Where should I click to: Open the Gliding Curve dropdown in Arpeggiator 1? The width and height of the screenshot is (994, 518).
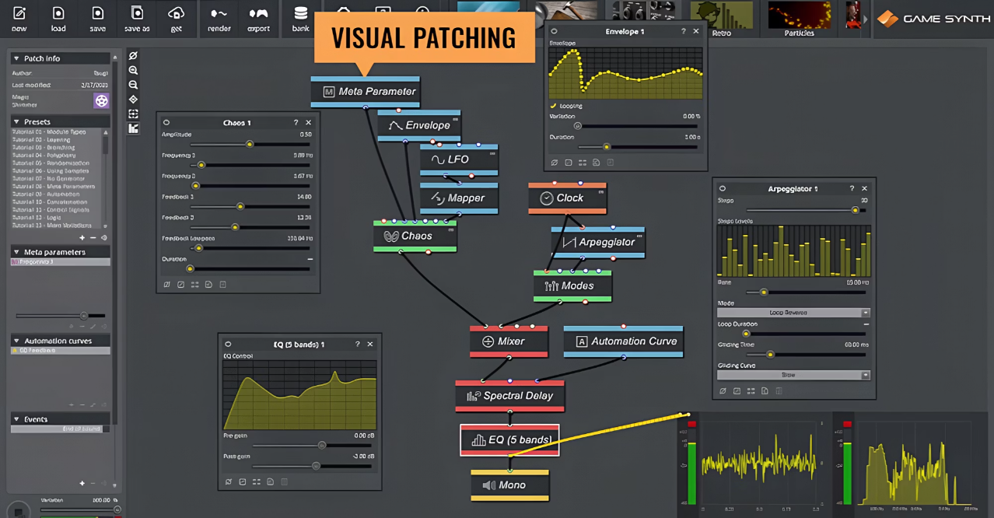793,375
